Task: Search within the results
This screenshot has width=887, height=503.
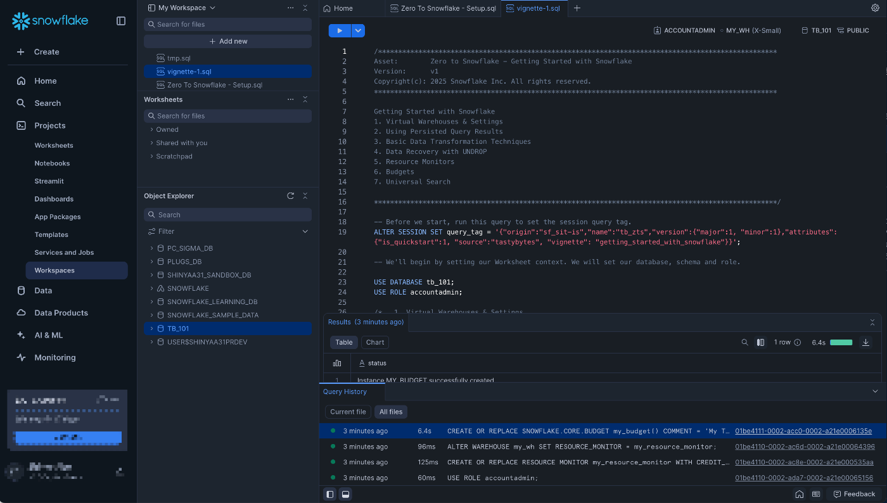Action: 745,342
